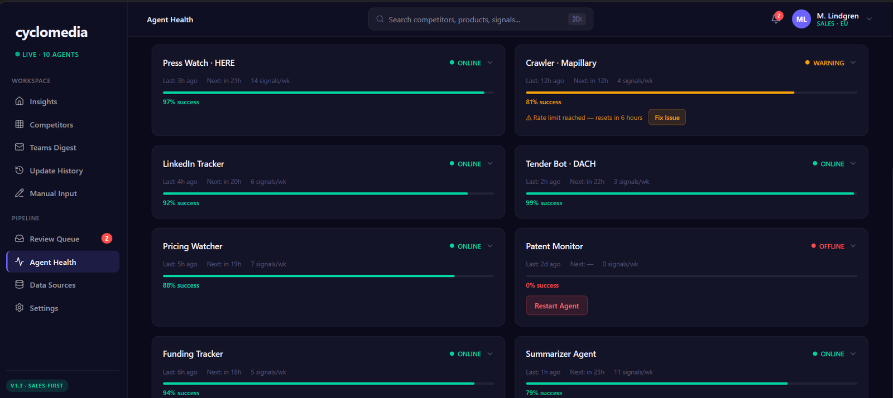The width and height of the screenshot is (893, 398).
Task: Click the cyclomedia logo
Action: click(51, 32)
